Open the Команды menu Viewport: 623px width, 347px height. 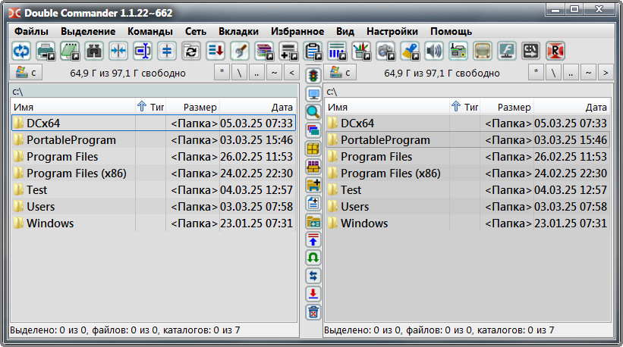click(149, 31)
